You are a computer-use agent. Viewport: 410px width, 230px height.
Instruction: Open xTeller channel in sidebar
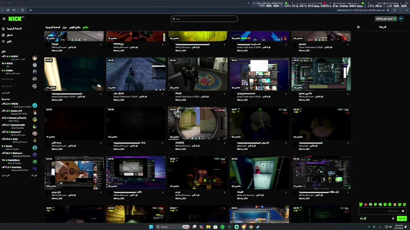pos(19,72)
